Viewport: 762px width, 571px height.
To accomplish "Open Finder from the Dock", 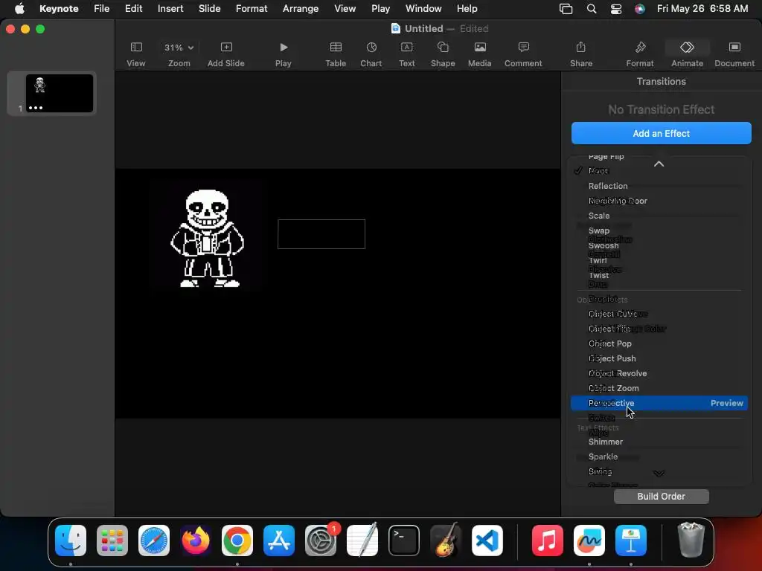I will 71,541.
